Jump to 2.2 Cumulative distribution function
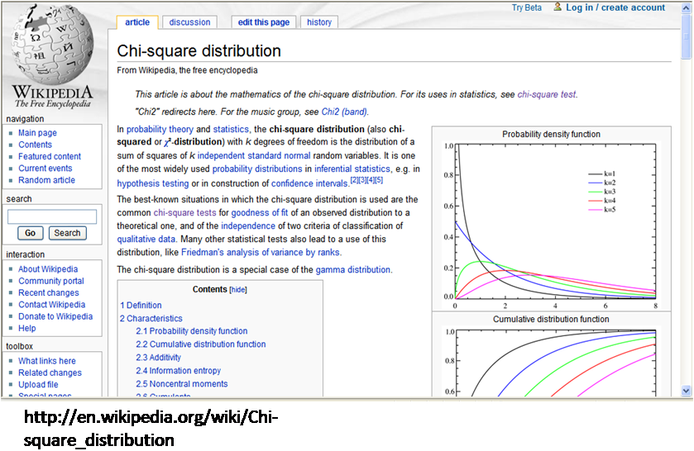 click(201, 344)
